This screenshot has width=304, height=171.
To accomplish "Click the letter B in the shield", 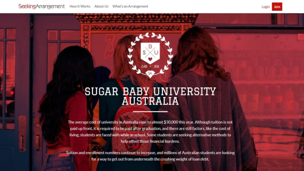I will pyautogui.click(x=150, y=47).
